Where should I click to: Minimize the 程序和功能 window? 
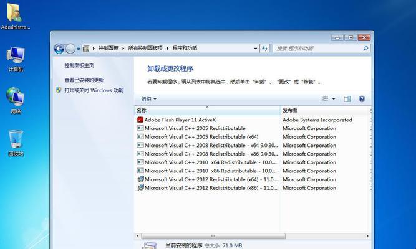(337, 37)
